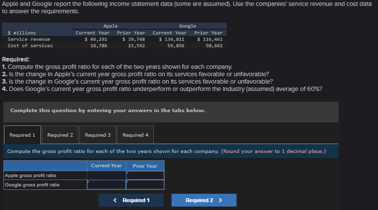Click the back Required 1 navigation button
The width and height of the screenshot is (378, 210).
[131, 200]
